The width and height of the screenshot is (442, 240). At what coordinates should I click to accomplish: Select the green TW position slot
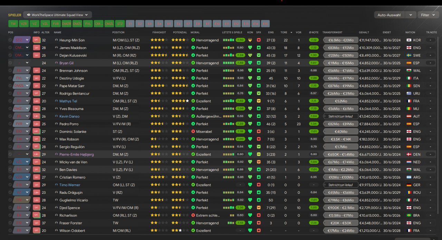[x=13, y=23]
